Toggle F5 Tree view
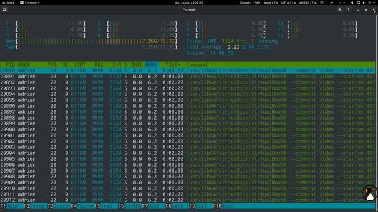This screenshot has height=212, width=378. tap(106, 206)
